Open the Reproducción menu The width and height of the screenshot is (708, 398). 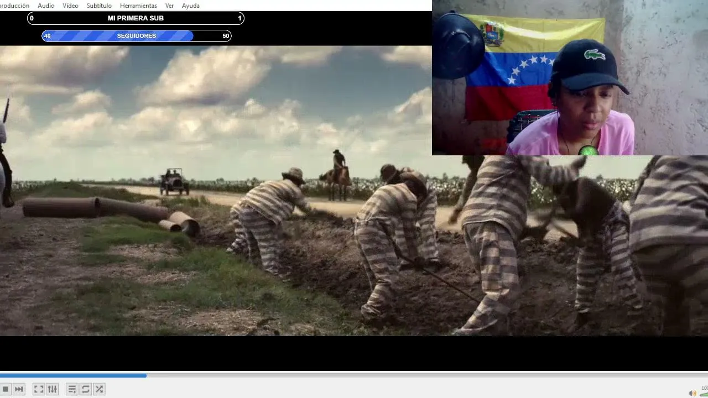coord(13,6)
